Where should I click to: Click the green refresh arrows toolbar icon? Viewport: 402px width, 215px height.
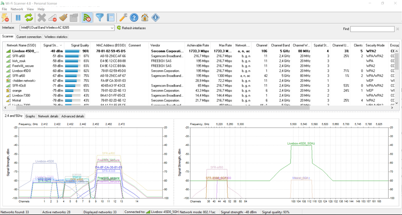pyautogui.click(x=29, y=18)
